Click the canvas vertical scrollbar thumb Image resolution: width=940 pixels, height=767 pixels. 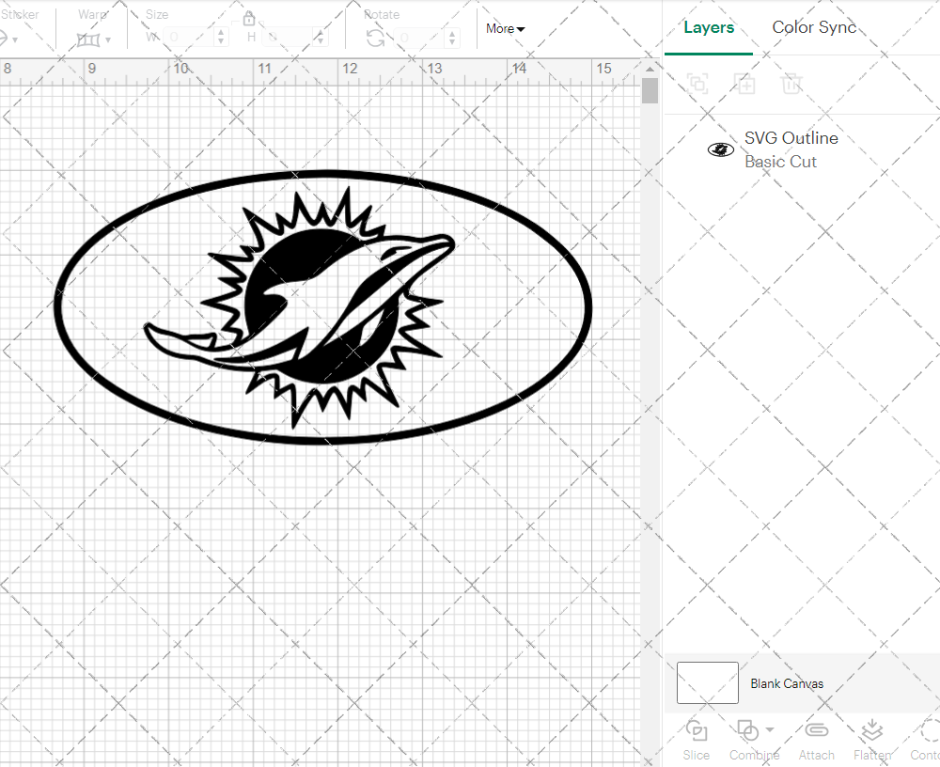[650, 90]
